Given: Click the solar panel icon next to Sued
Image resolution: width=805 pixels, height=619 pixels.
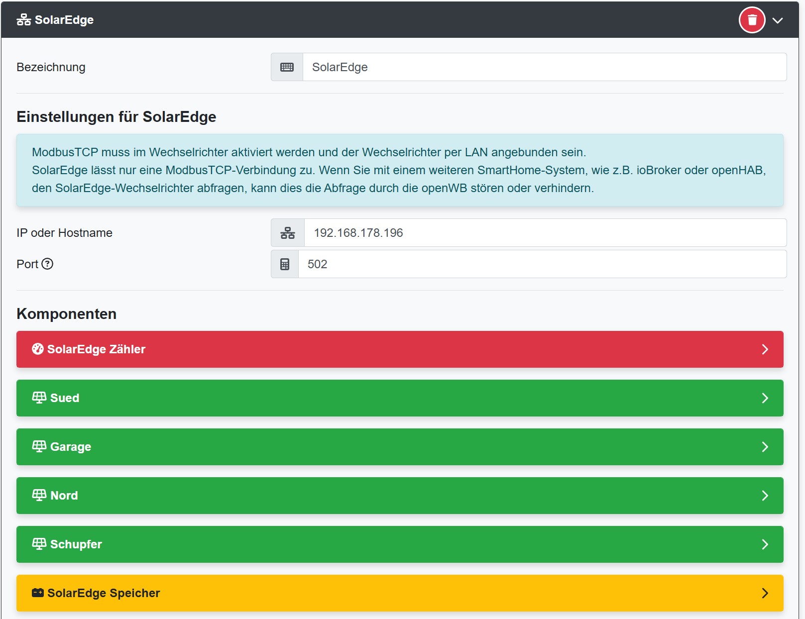Looking at the screenshot, I should pos(39,398).
